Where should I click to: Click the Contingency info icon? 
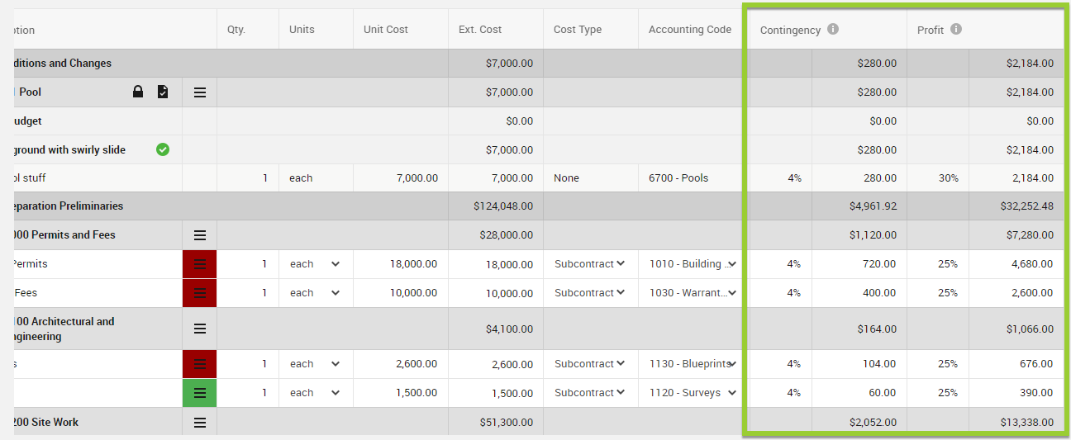click(833, 29)
